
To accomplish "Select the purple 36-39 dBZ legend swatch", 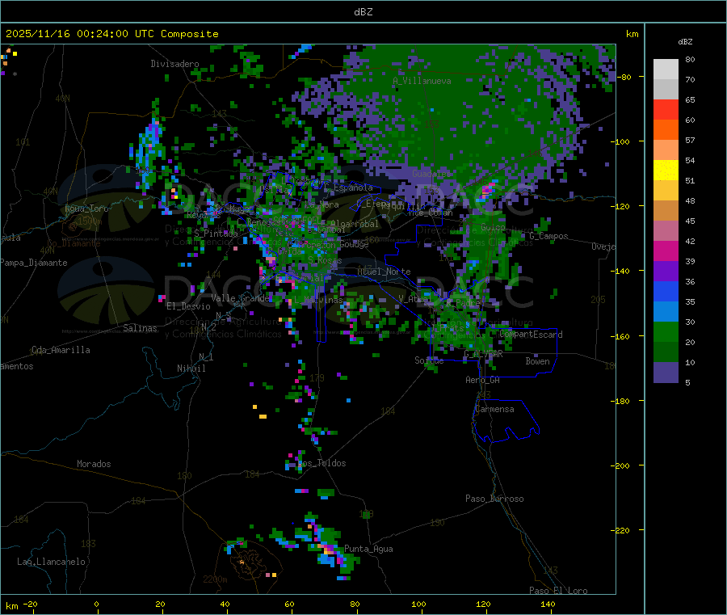I will [666, 271].
